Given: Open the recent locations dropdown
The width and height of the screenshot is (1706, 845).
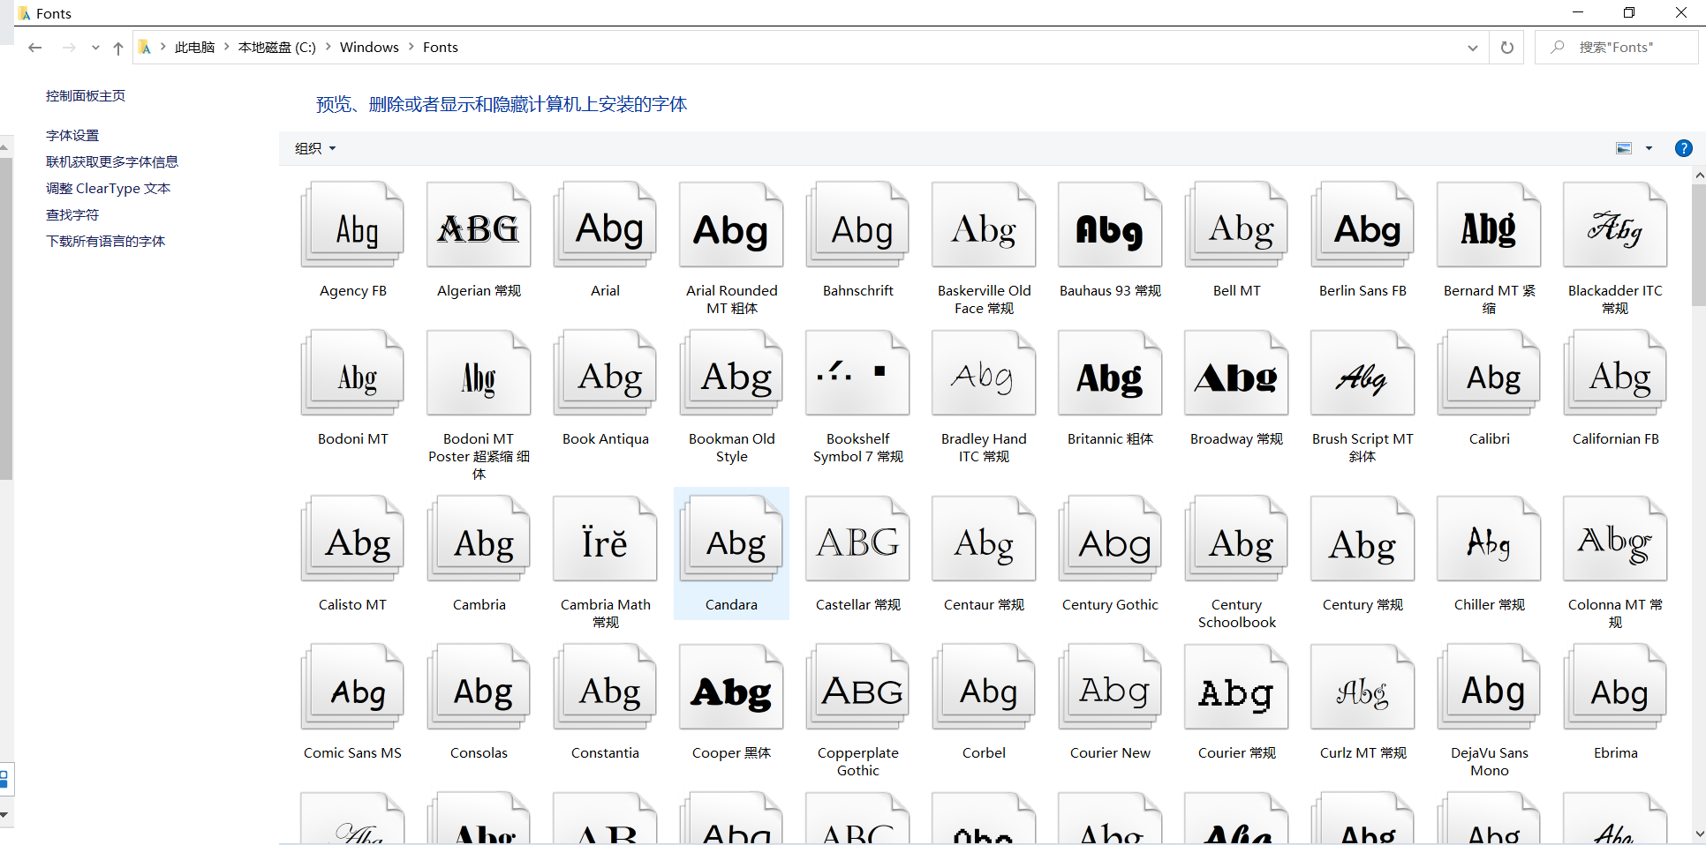Looking at the screenshot, I should 95,48.
